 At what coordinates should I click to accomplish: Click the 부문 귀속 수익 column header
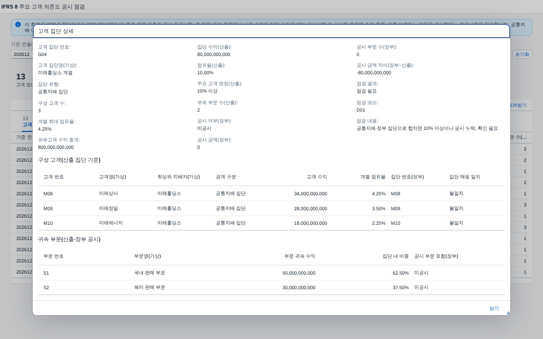[300, 256]
